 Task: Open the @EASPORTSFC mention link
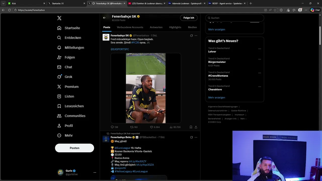click(x=120, y=49)
